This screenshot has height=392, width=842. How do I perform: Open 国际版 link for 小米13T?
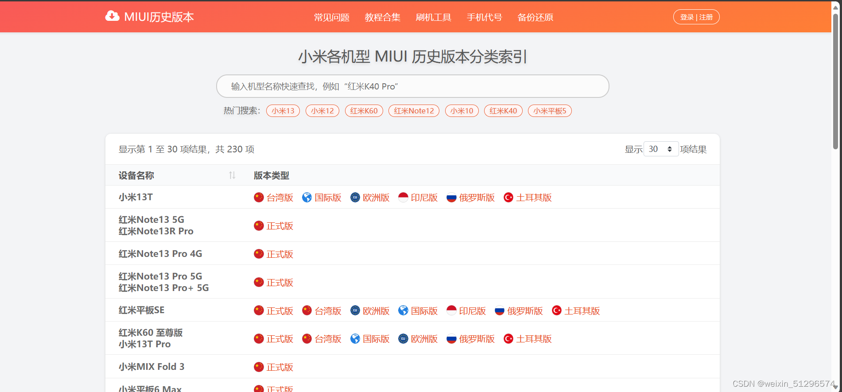328,198
